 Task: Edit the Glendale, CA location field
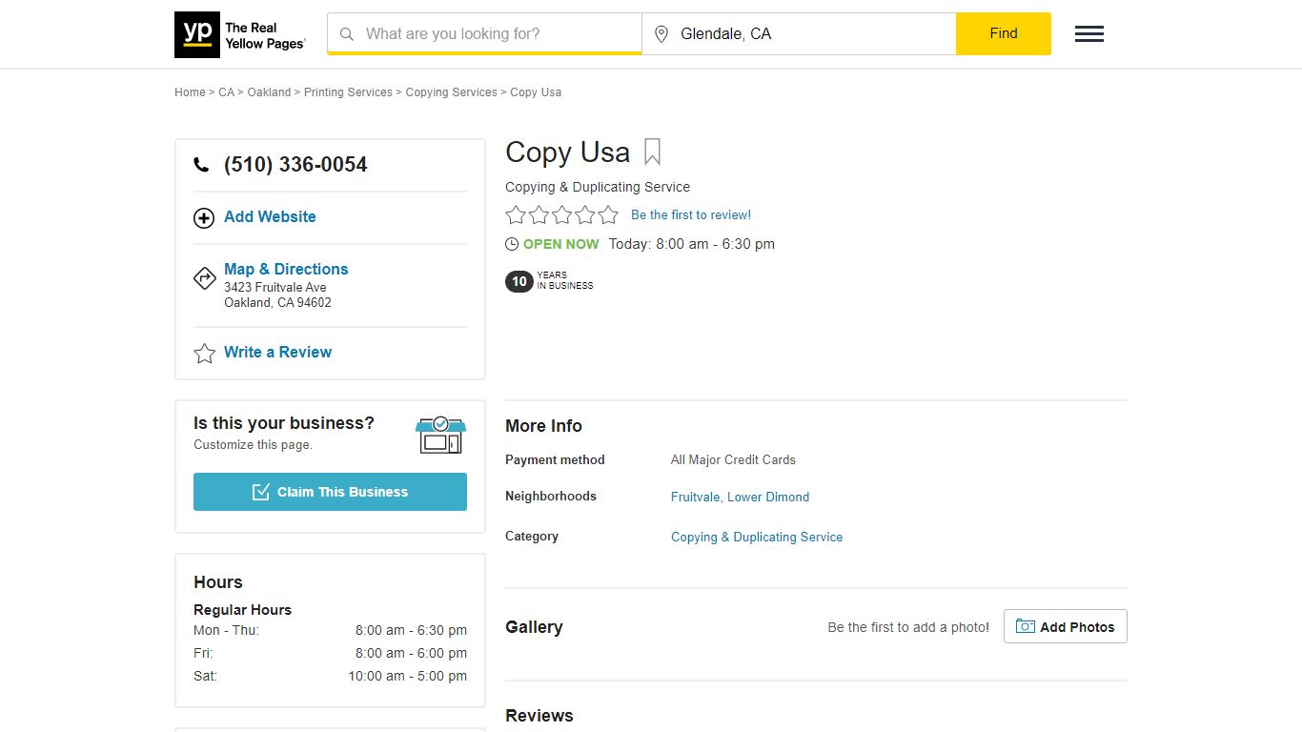(799, 33)
